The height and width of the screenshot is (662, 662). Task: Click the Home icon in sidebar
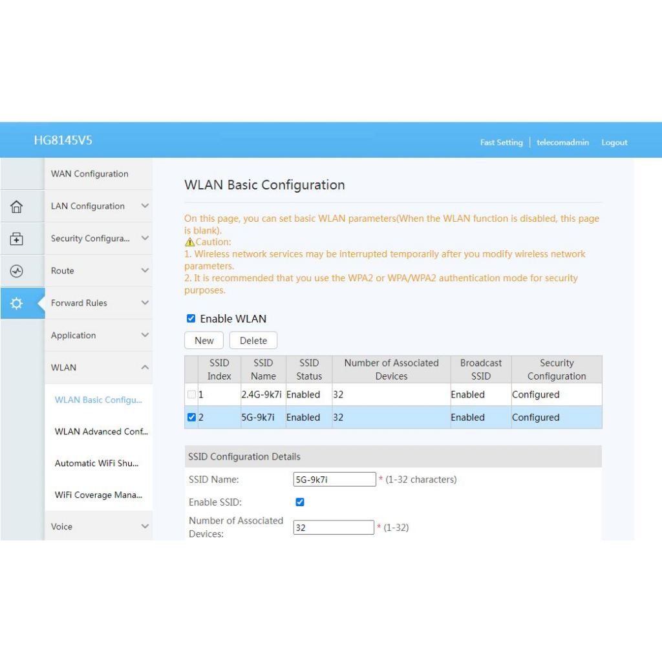coord(17,207)
